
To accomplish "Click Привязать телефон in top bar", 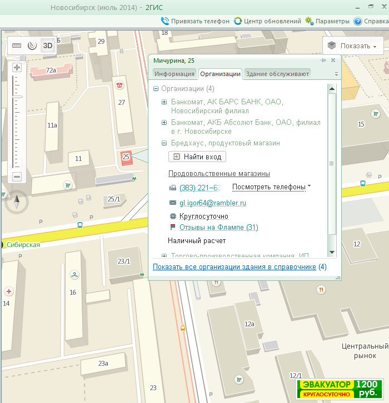I will [195, 21].
